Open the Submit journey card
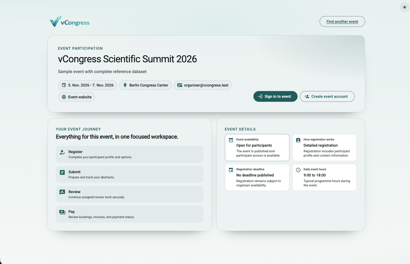This screenshot has height=264, width=410. click(130, 174)
